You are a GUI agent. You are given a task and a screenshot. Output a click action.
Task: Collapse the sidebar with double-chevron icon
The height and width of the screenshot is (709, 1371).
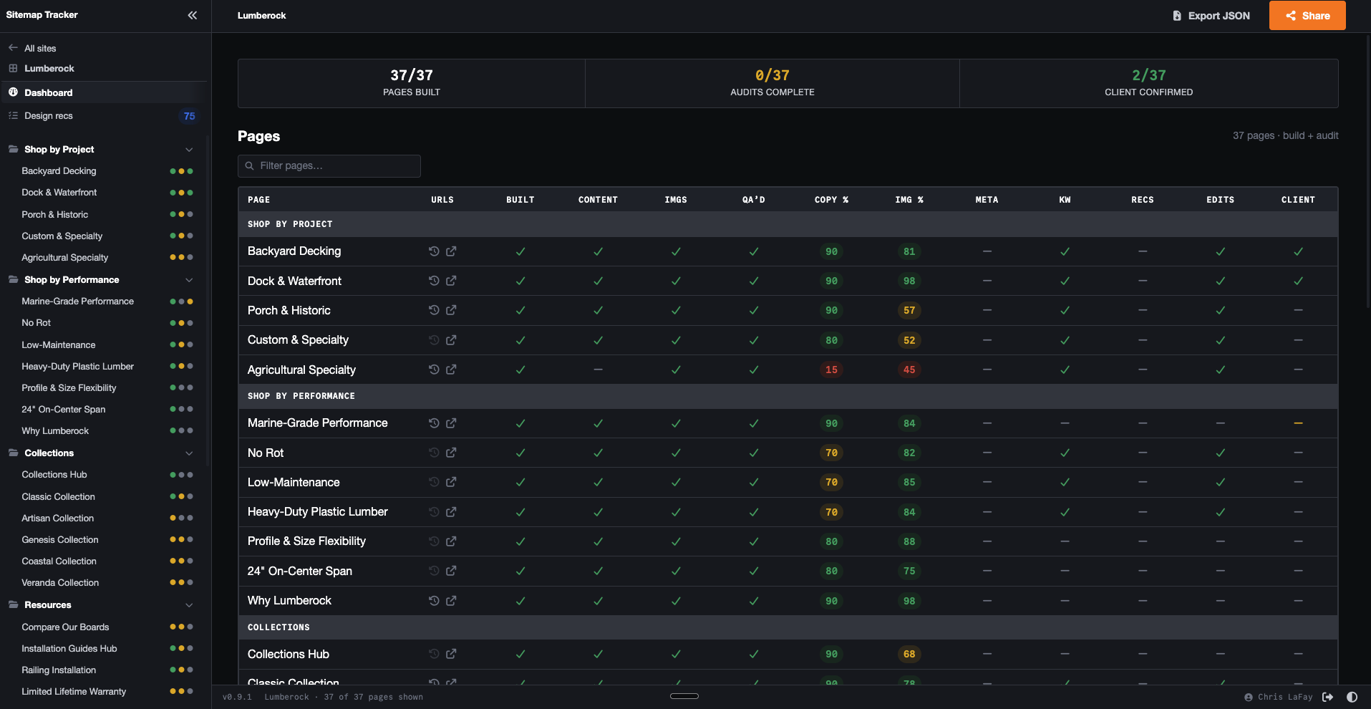tap(192, 15)
